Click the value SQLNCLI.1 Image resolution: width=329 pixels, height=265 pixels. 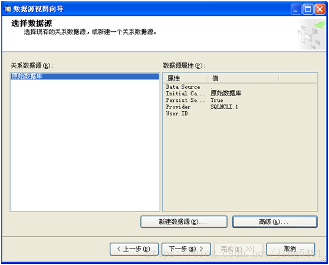click(224, 107)
